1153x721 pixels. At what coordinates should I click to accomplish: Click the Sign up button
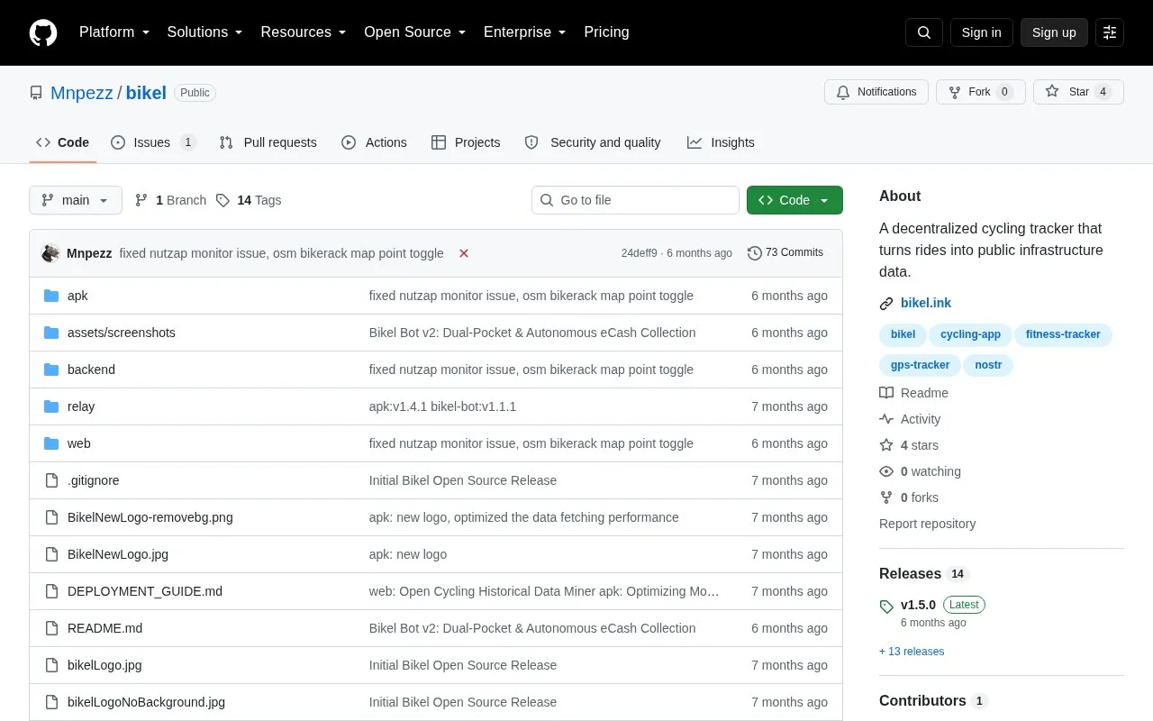click(1054, 32)
